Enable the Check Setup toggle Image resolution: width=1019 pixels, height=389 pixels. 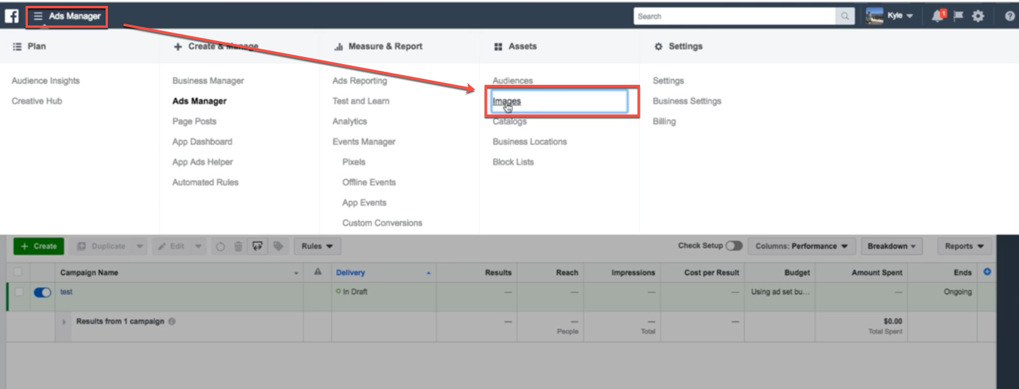(734, 245)
